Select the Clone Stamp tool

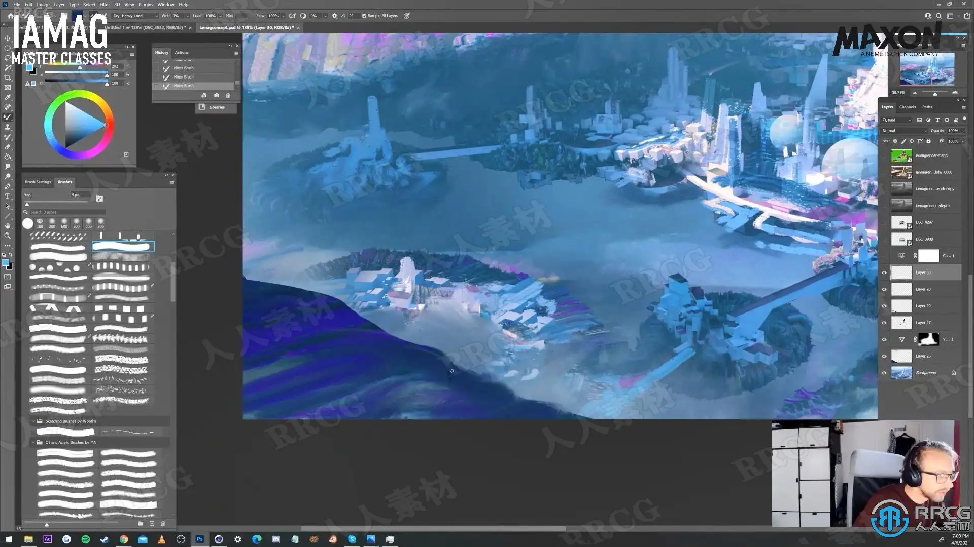[x=8, y=127]
